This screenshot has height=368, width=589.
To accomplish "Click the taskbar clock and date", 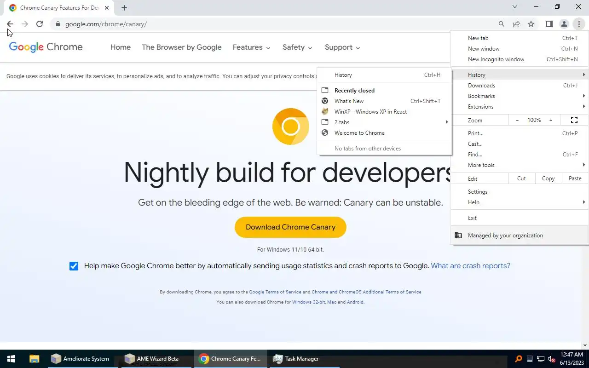I will [572, 359].
